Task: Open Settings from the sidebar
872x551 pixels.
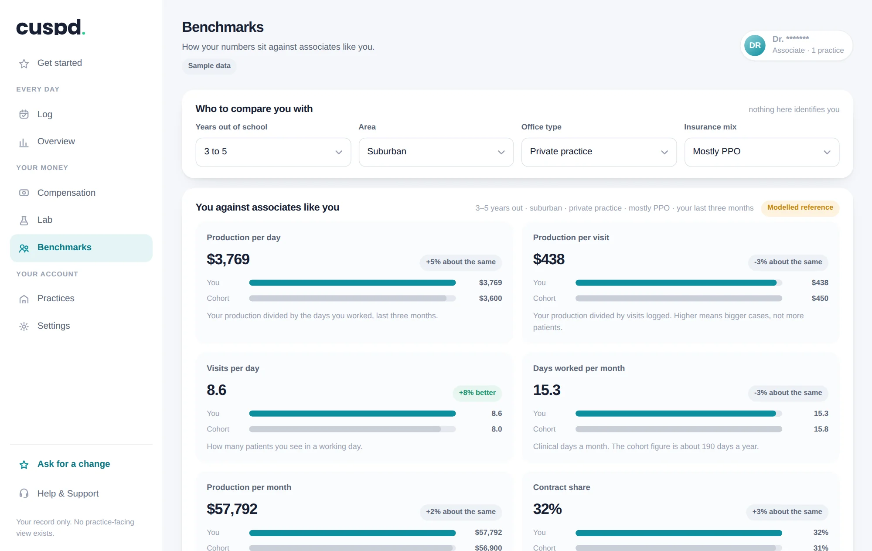Action: pyautogui.click(x=81, y=326)
